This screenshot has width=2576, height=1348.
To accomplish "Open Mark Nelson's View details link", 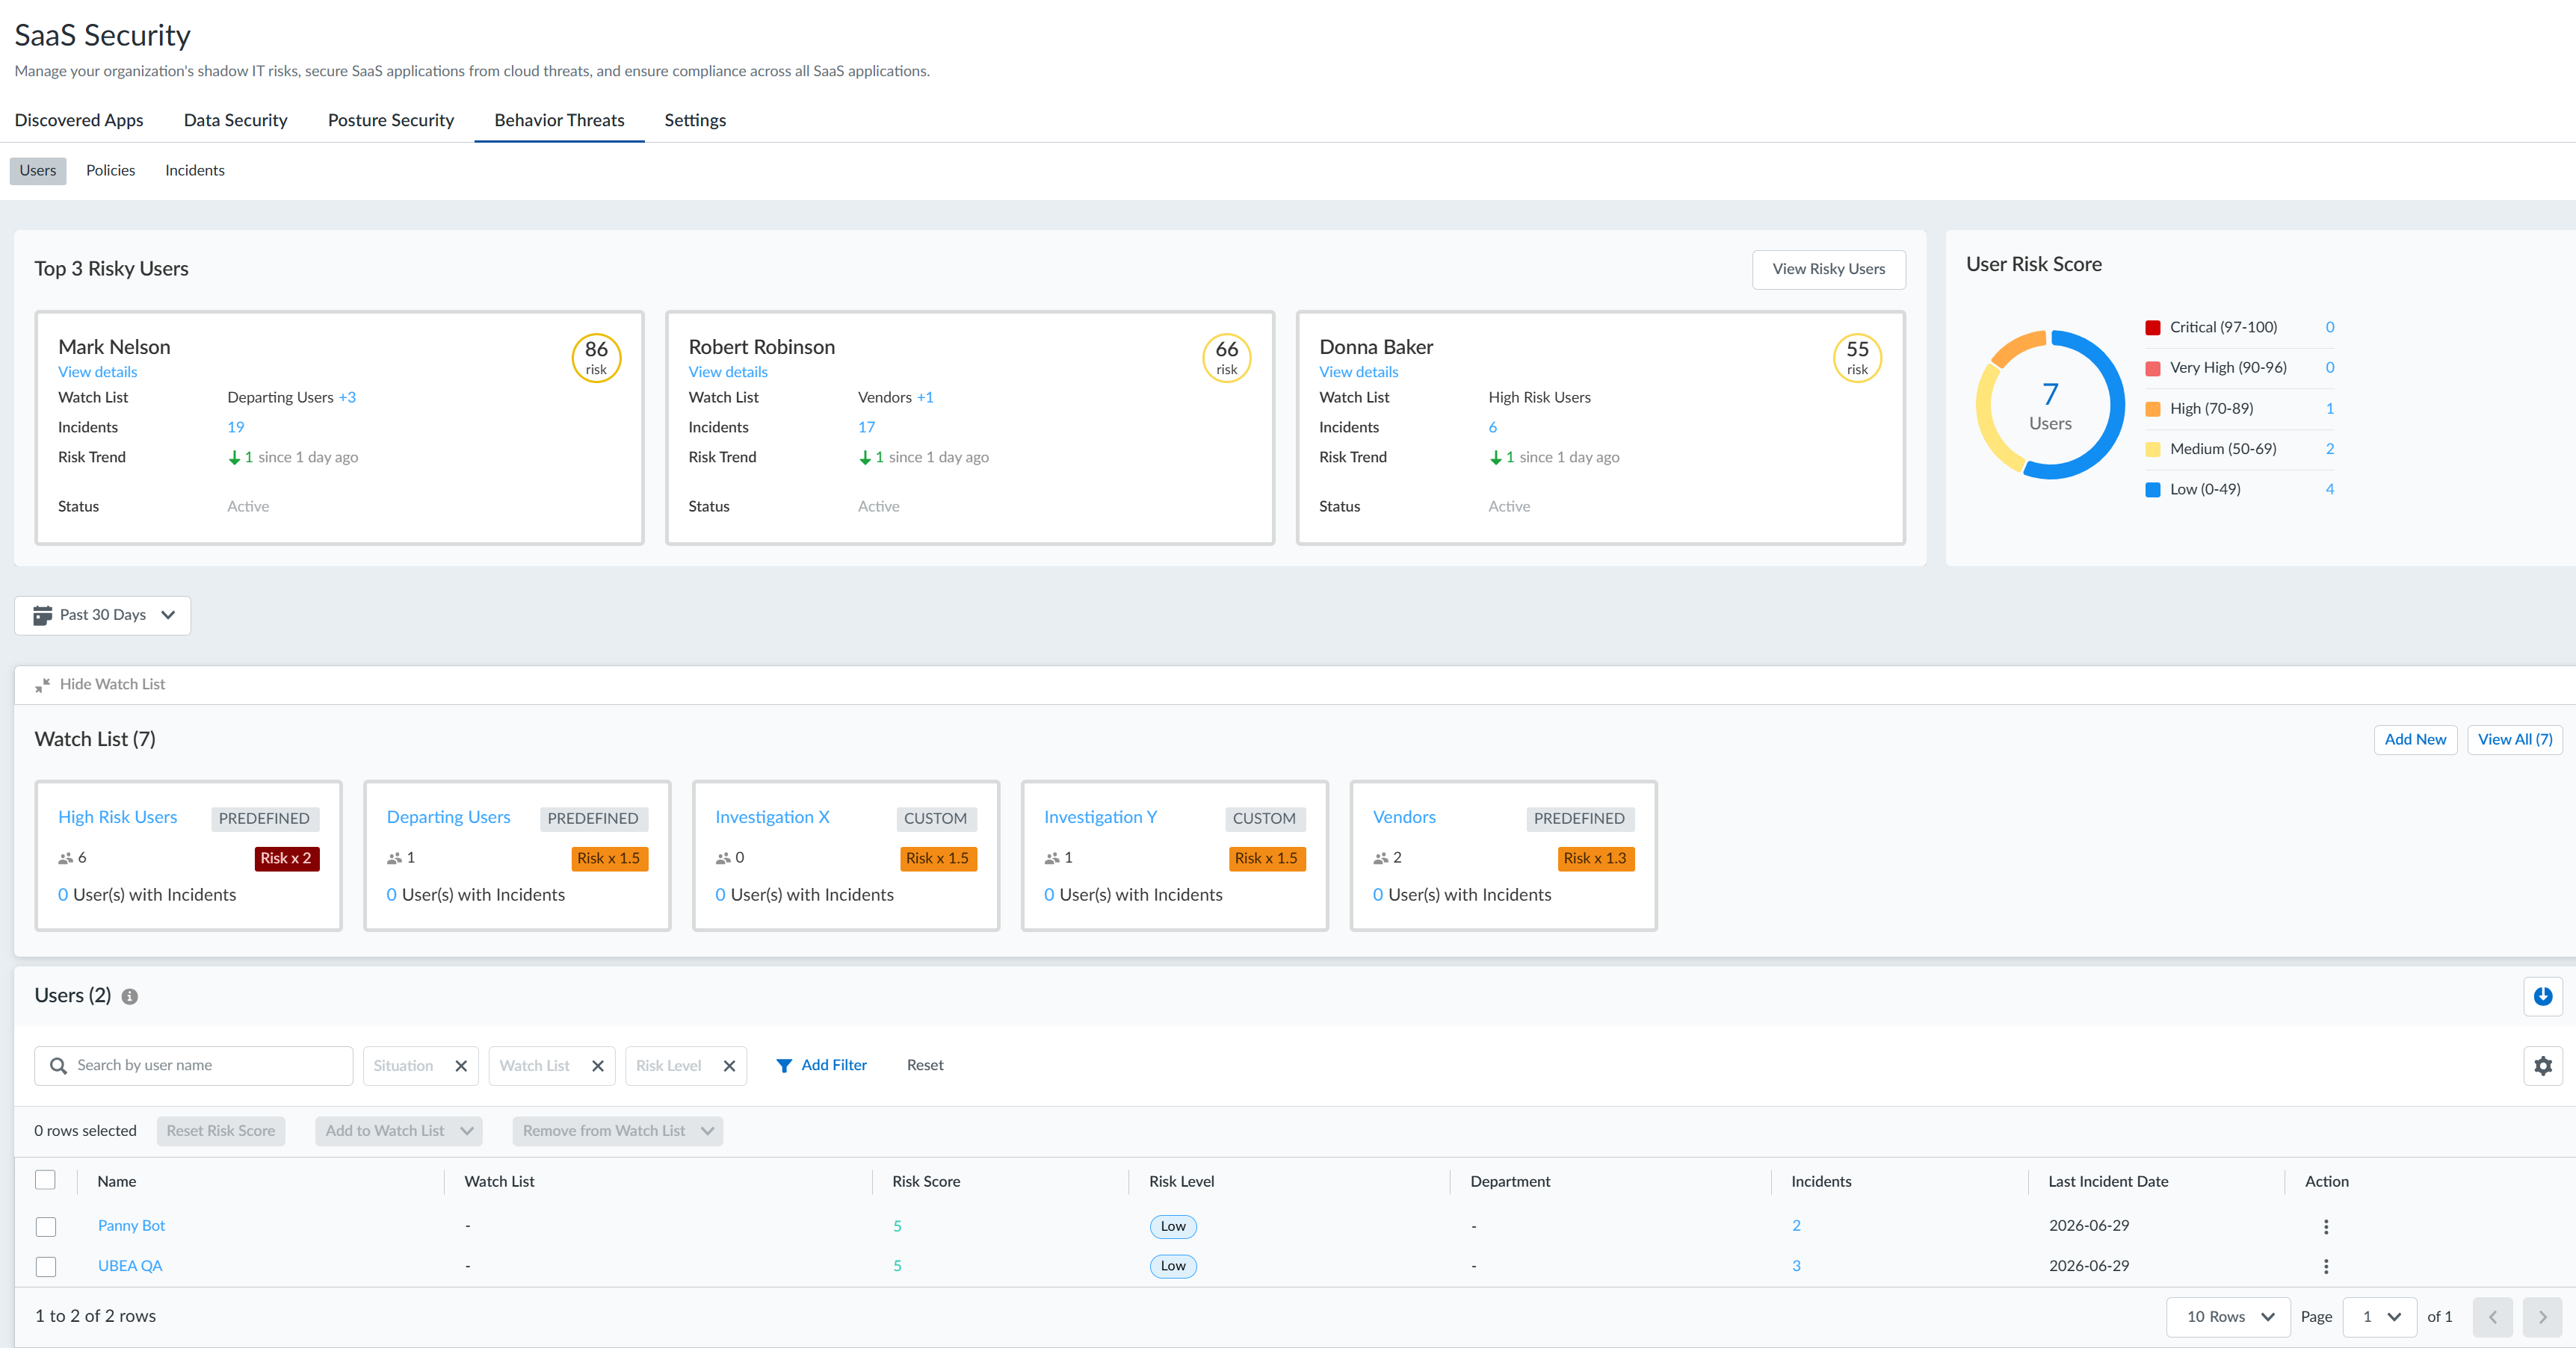I will (97, 372).
